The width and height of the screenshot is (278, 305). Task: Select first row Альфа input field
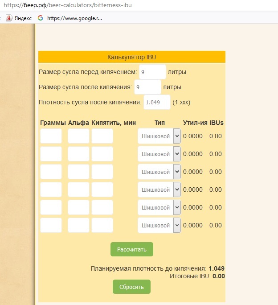[x=78, y=136]
